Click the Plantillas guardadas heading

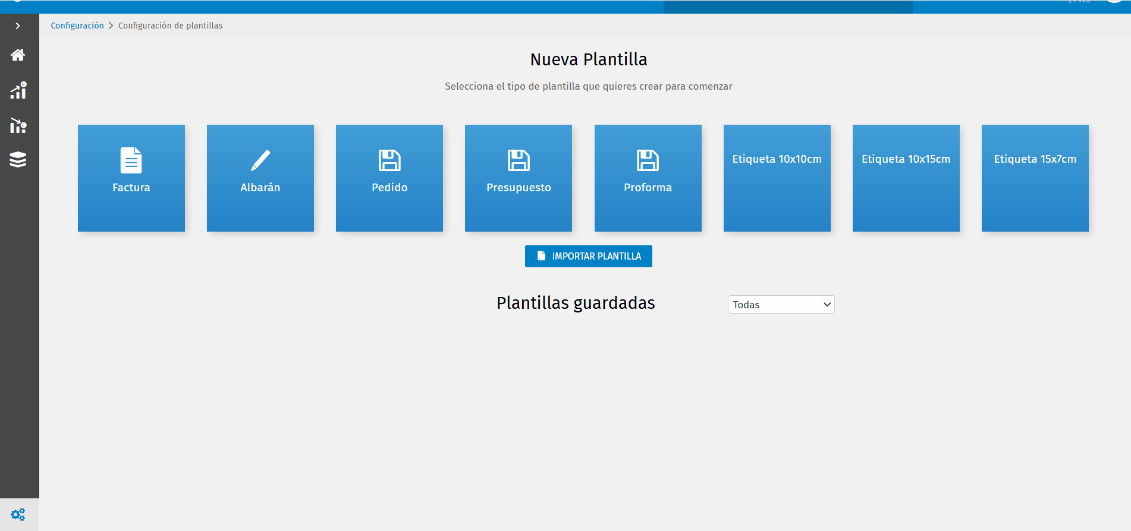coord(576,303)
